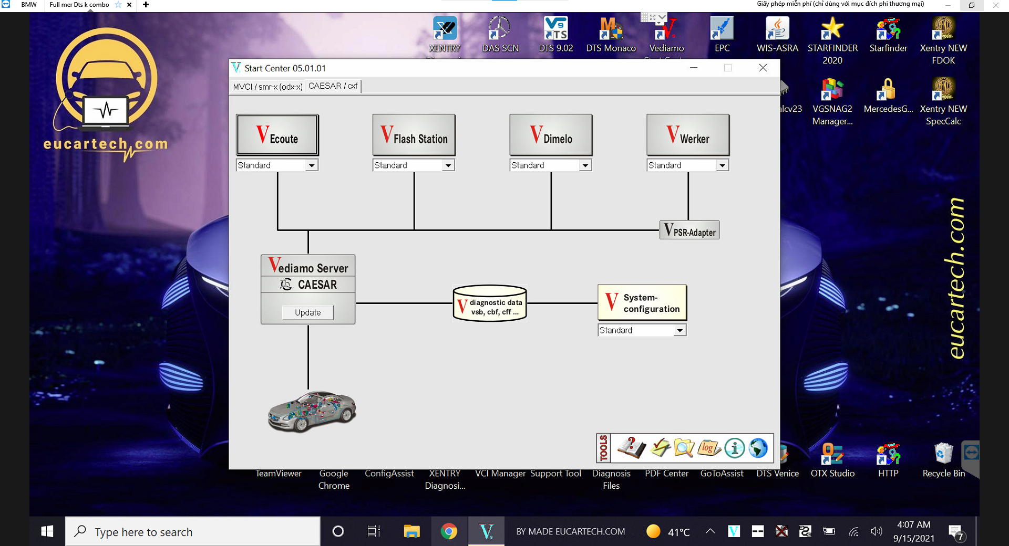Screen dimensions: 1009x546
Task: Open the DAS SCN desktop shortcut
Action: point(500,35)
